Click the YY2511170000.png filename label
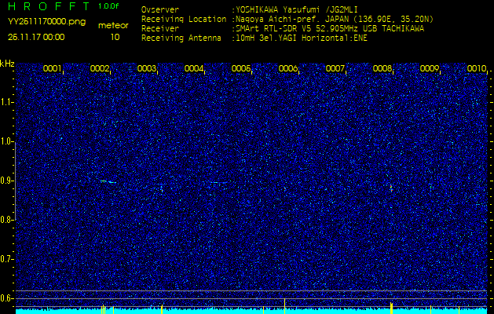 click(x=46, y=22)
